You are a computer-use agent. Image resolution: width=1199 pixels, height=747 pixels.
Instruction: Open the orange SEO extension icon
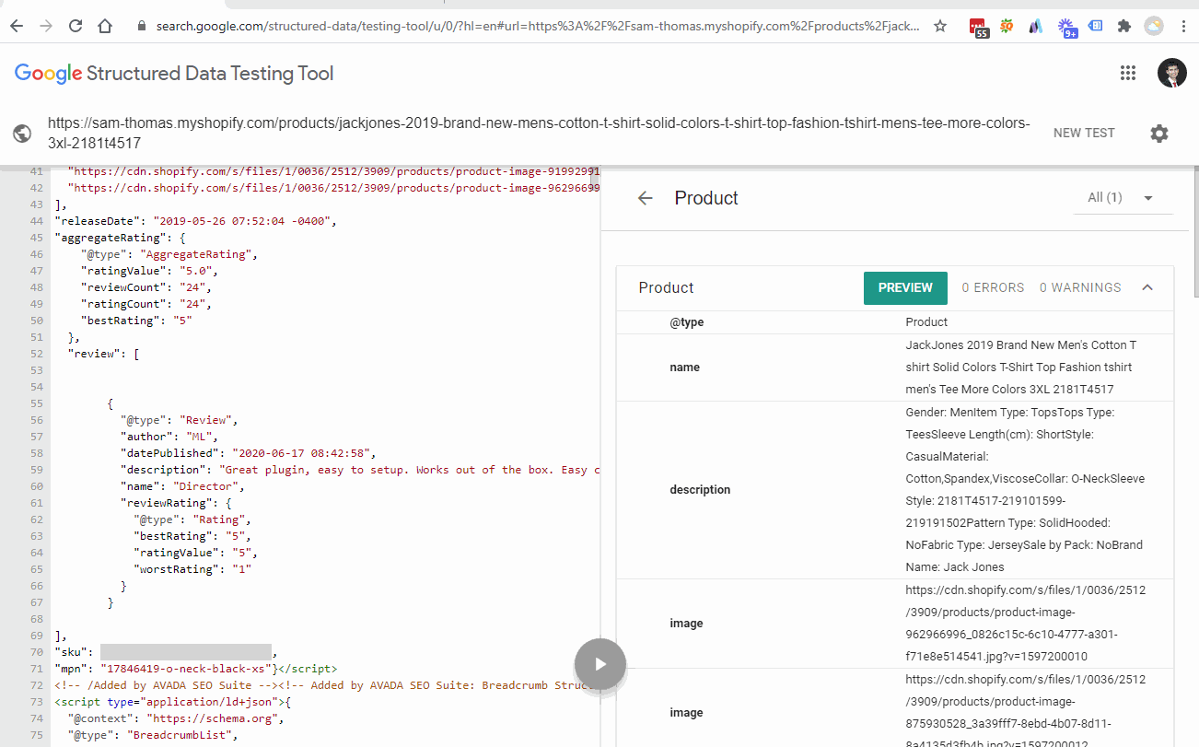[x=1007, y=26]
